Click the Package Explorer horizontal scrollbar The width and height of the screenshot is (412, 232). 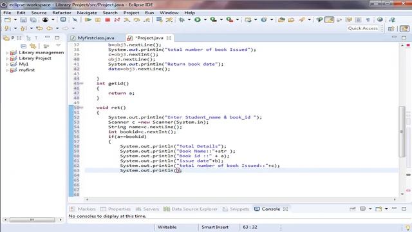32,219
